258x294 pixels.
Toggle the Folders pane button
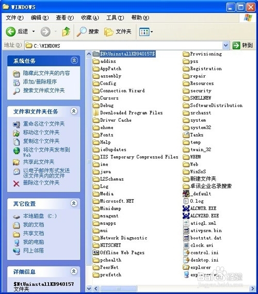point(118,31)
